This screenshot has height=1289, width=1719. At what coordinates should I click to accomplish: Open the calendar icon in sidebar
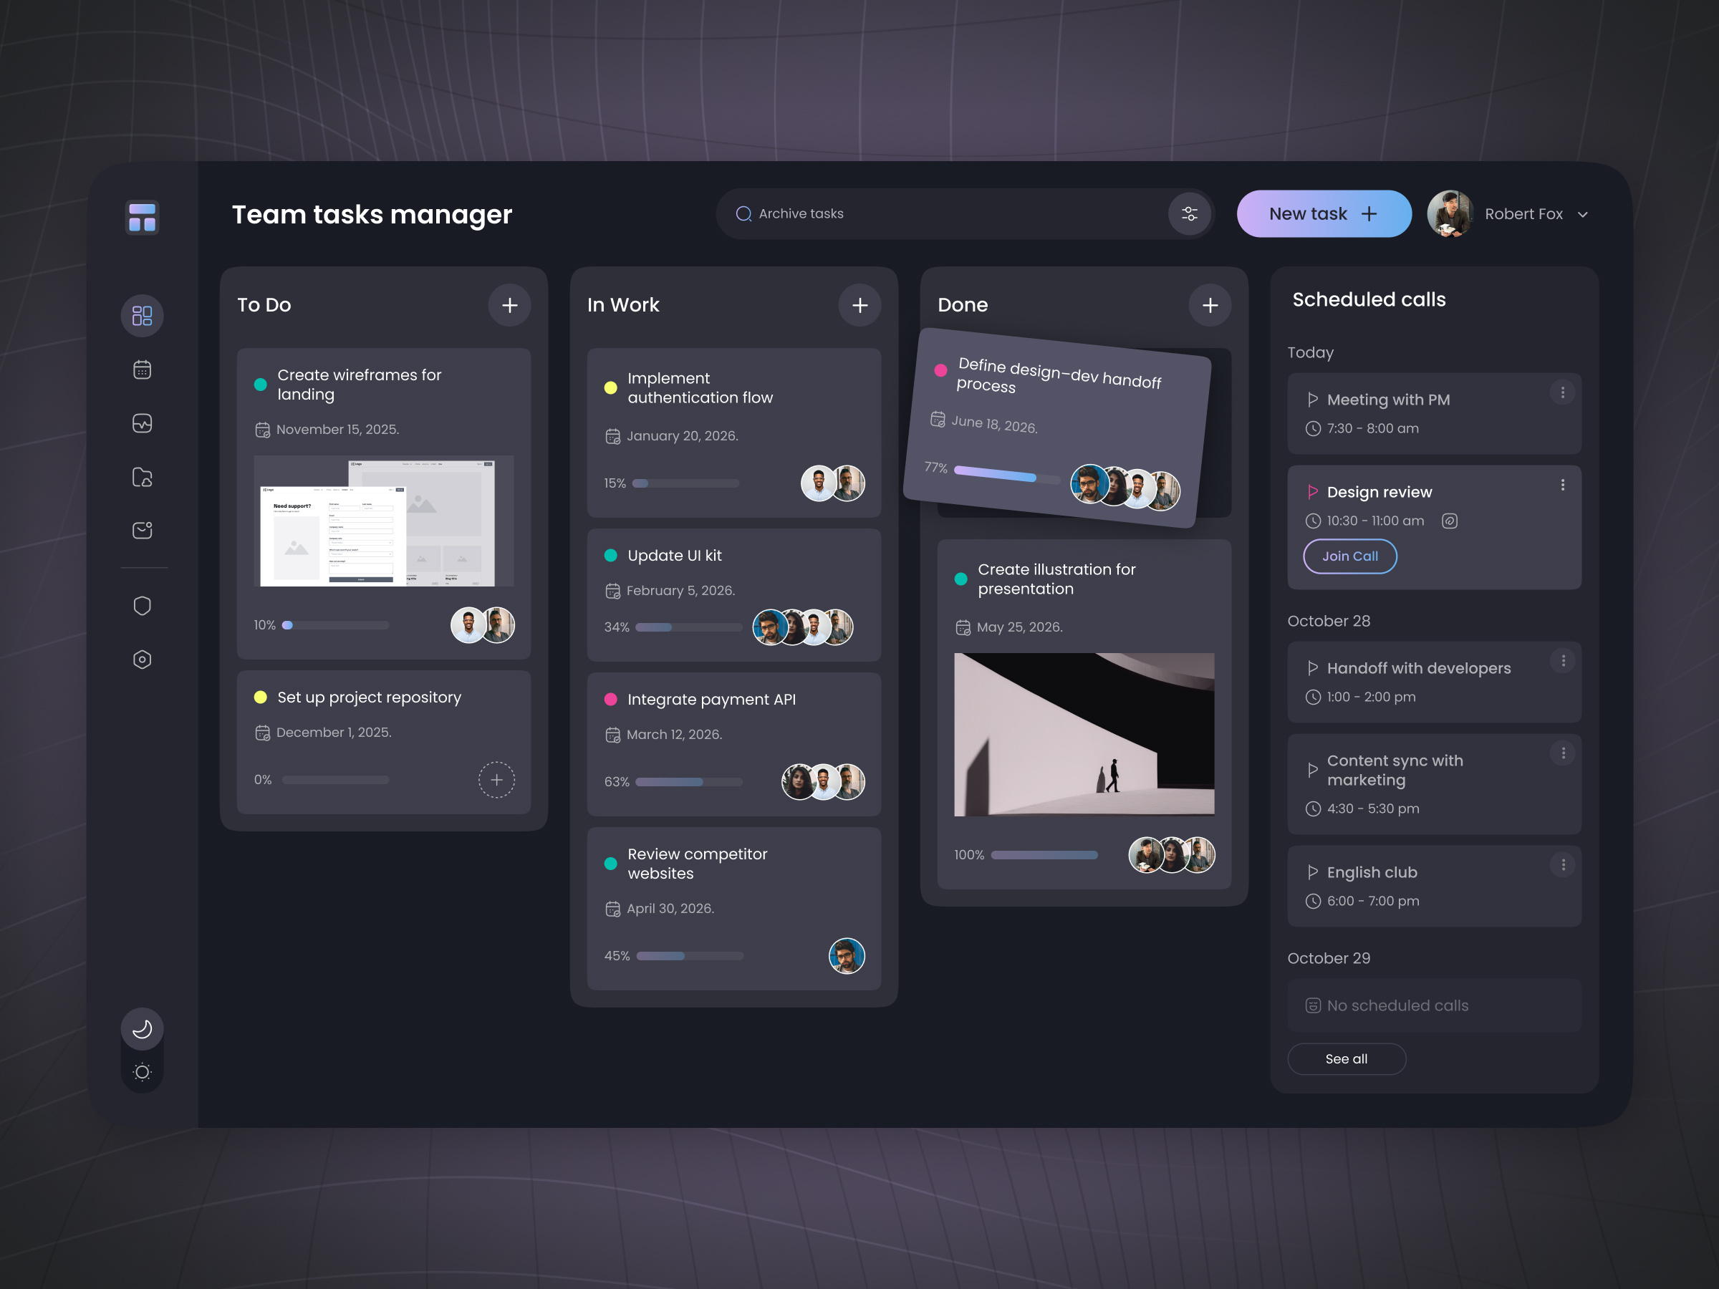pos(143,370)
